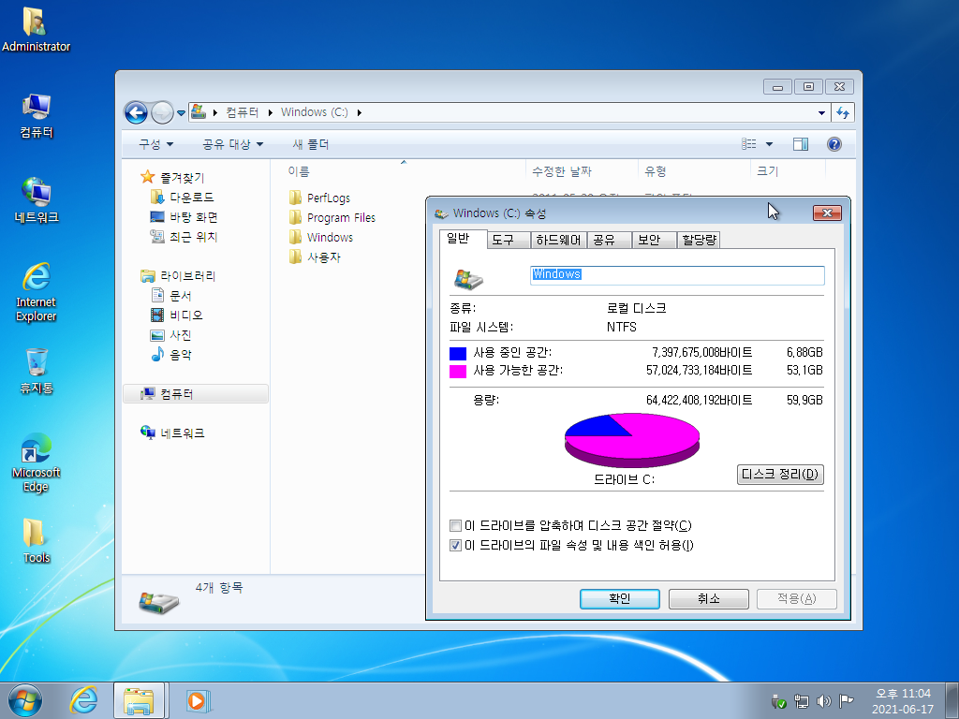Expand the Windows (C:) breadcrumb arrow
This screenshot has width=959, height=719.
pos(359,112)
